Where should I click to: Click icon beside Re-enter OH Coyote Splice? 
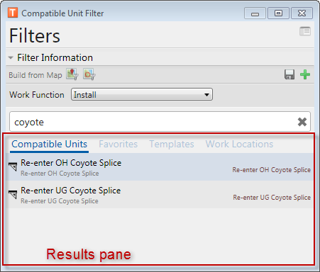point(13,166)
